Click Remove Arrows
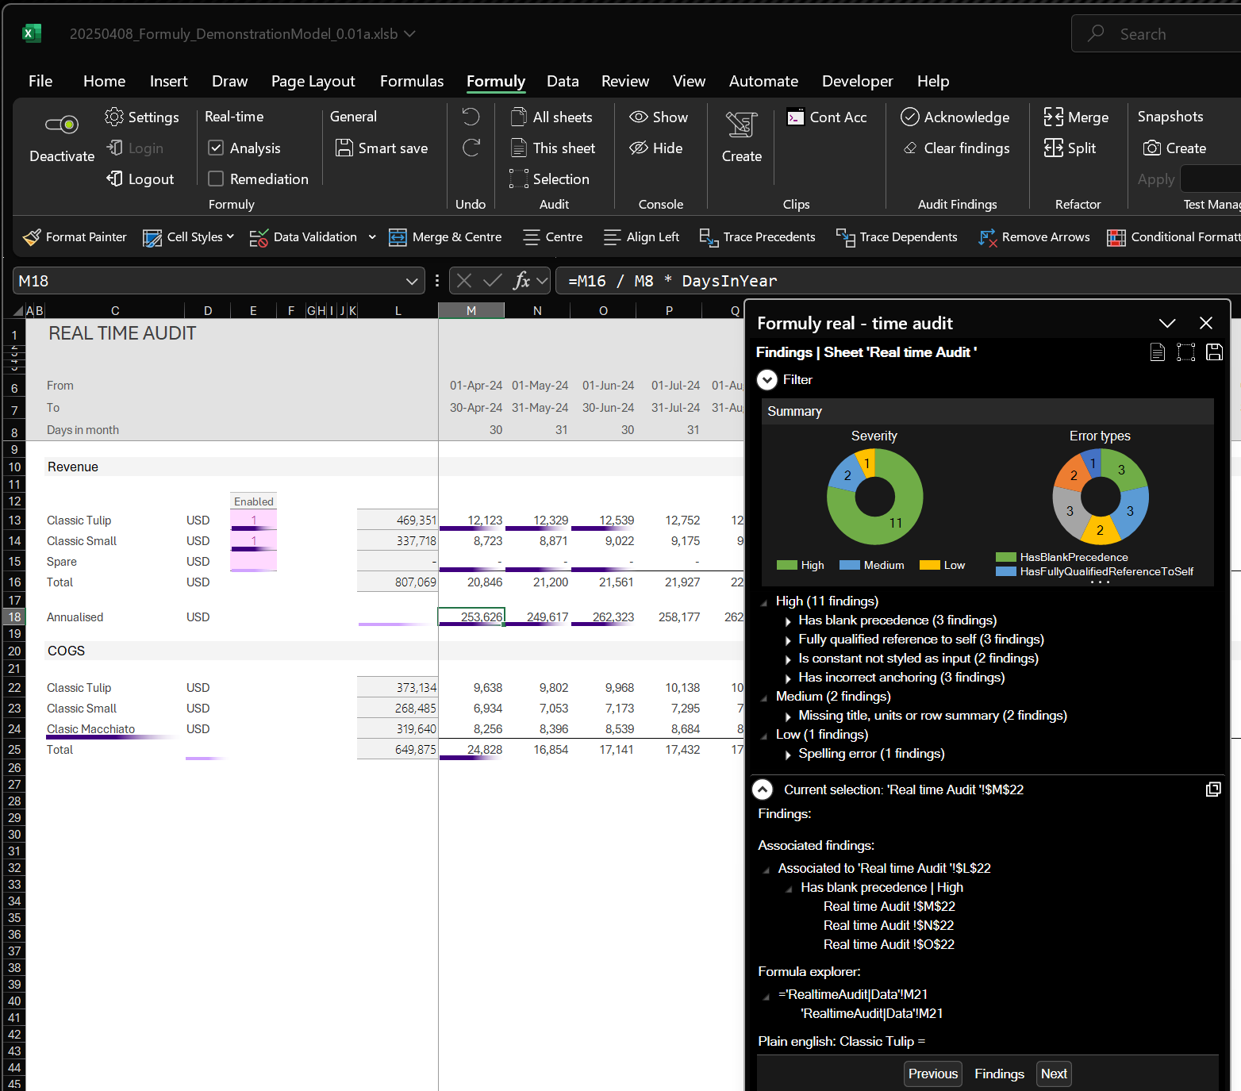The image size is (1241, 1091). coord(1034,236)
